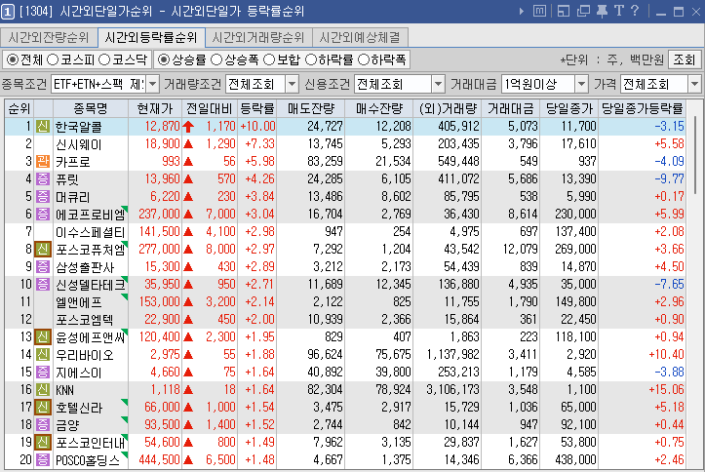Select the 엘앤에프 stock name

[x=79, y=302]
